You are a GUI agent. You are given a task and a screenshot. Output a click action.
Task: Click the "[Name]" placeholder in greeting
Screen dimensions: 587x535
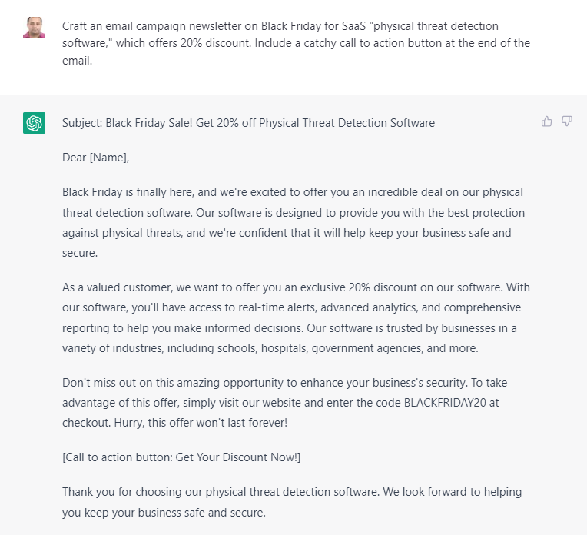109,158
